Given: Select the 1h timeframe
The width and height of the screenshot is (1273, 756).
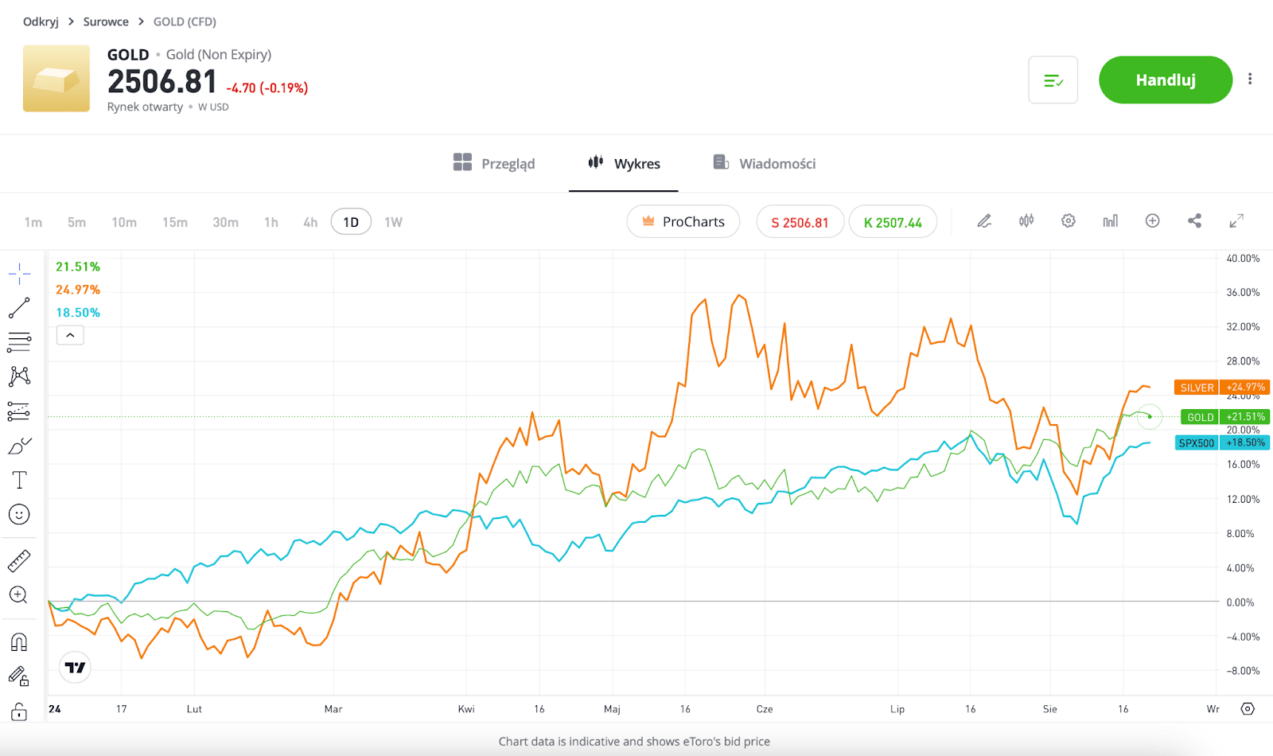Looking at the screenshot, I should (x=271, y=222).
